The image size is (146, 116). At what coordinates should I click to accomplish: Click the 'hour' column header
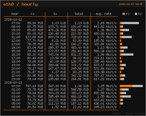pyautogui.click(x=15, y=14)
